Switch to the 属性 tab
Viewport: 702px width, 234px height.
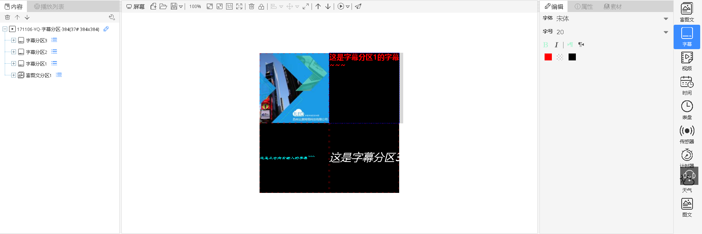pyautogui.click(x=584, y=7)
